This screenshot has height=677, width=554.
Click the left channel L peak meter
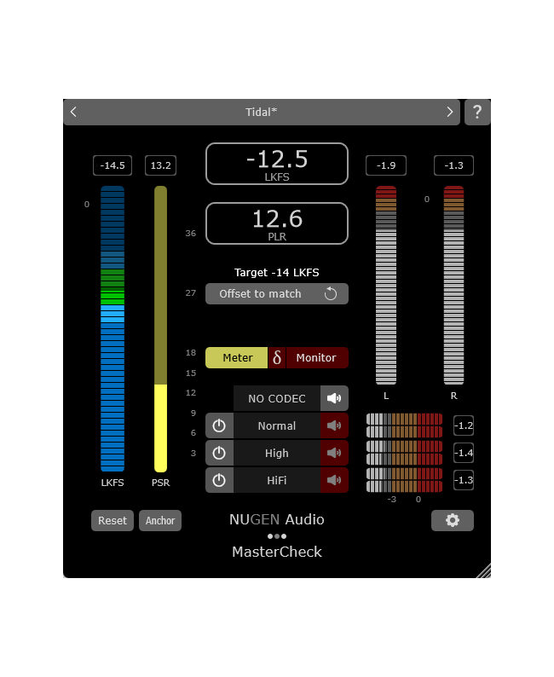[386, 285]
